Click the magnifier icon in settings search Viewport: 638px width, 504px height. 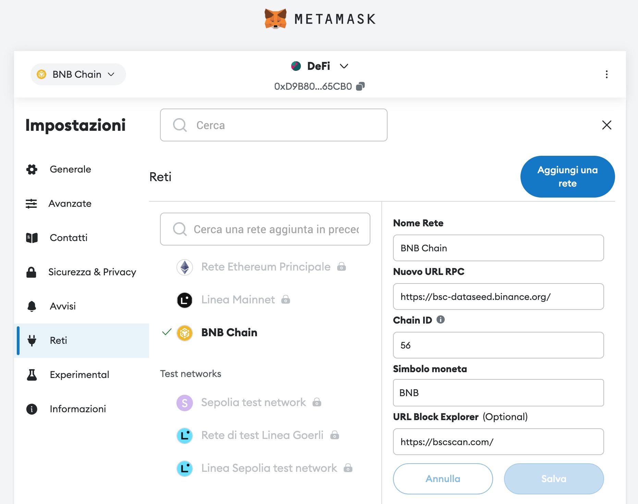click(x=180, y=125)
